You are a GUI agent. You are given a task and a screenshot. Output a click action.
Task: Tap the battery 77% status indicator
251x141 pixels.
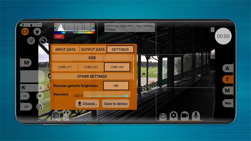click(25, 25)
